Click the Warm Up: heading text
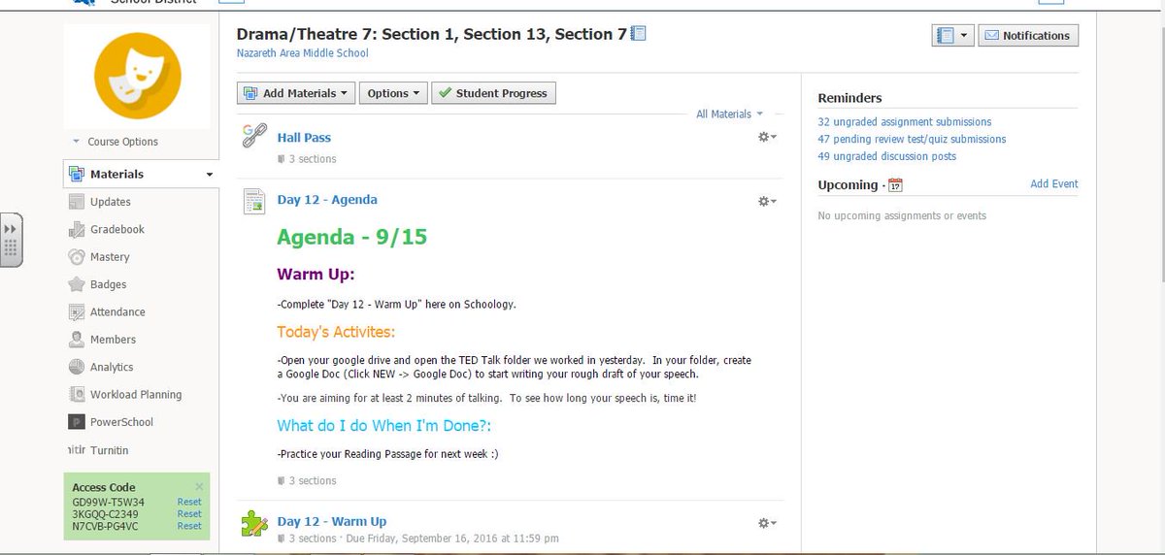Viewport: 1165px width, 555px height. [x=316, y=274]
